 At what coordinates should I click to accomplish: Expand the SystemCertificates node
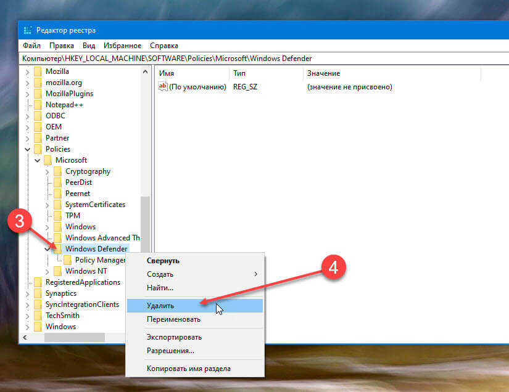click(x=48, y=205)
